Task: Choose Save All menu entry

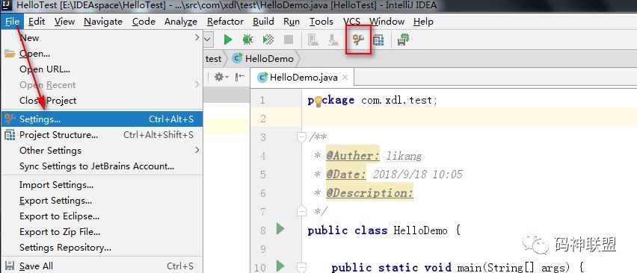Action: coord(102,266)
